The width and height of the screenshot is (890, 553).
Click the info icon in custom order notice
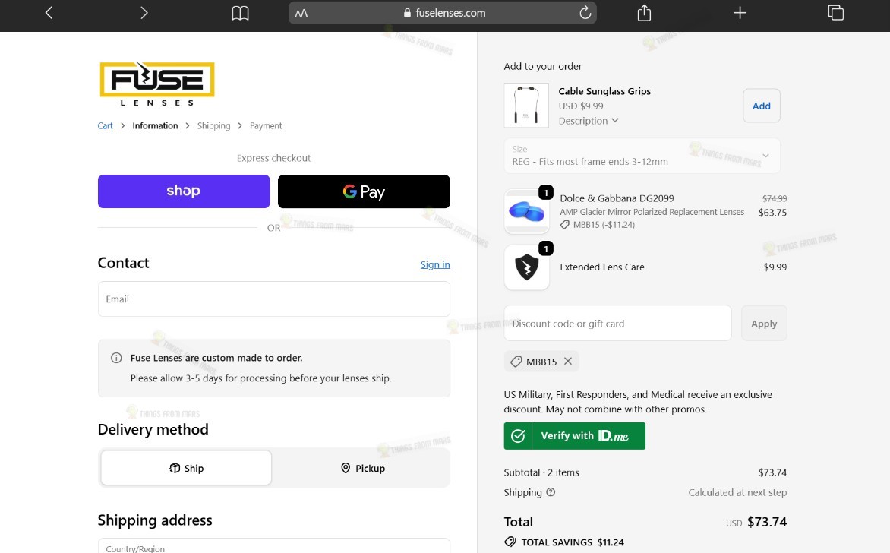tap(116, 358)
